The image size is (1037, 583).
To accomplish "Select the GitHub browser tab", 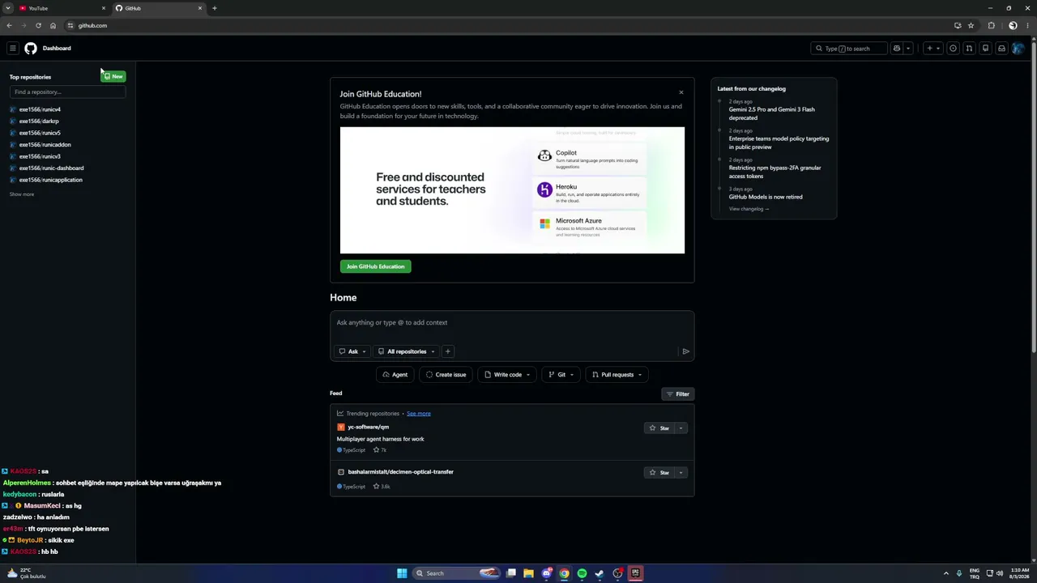I will click(159, 8).
